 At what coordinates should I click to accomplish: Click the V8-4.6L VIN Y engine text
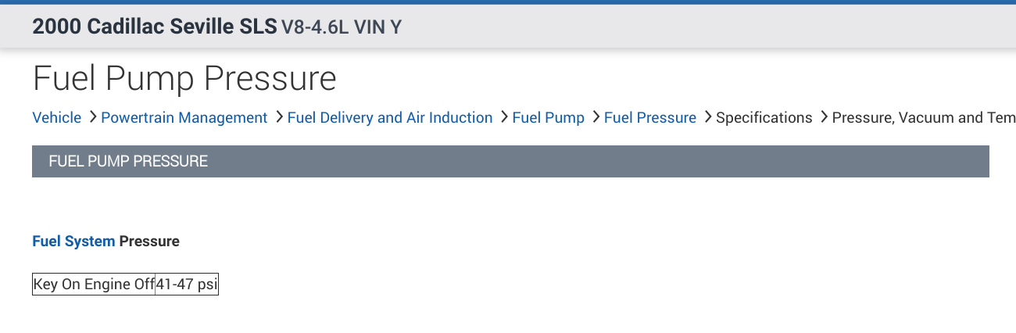[x=342, y=27]
